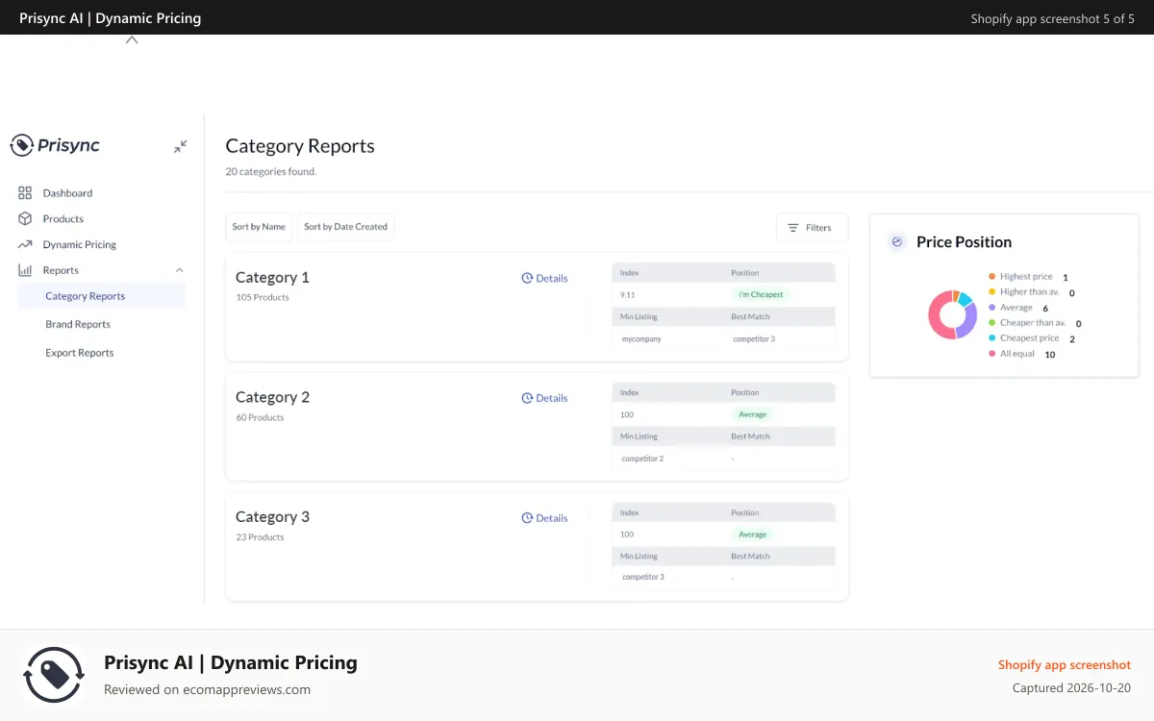The image size is (1154, 721).
Task: Click the Reports bar chart icon
Action: pyautogui.click(x=25, y=270)
